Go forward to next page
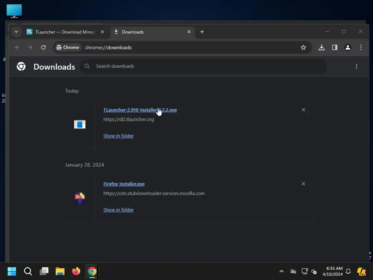This screenshot has width=373, height=280. [x=30, y=47]
